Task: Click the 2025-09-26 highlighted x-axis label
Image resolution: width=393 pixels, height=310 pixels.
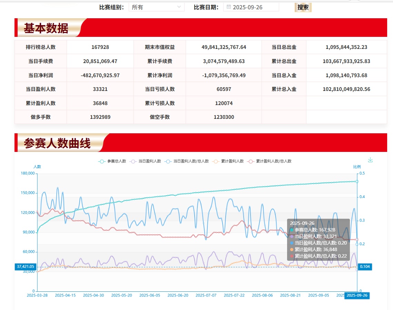Action: tap(357, 296)
